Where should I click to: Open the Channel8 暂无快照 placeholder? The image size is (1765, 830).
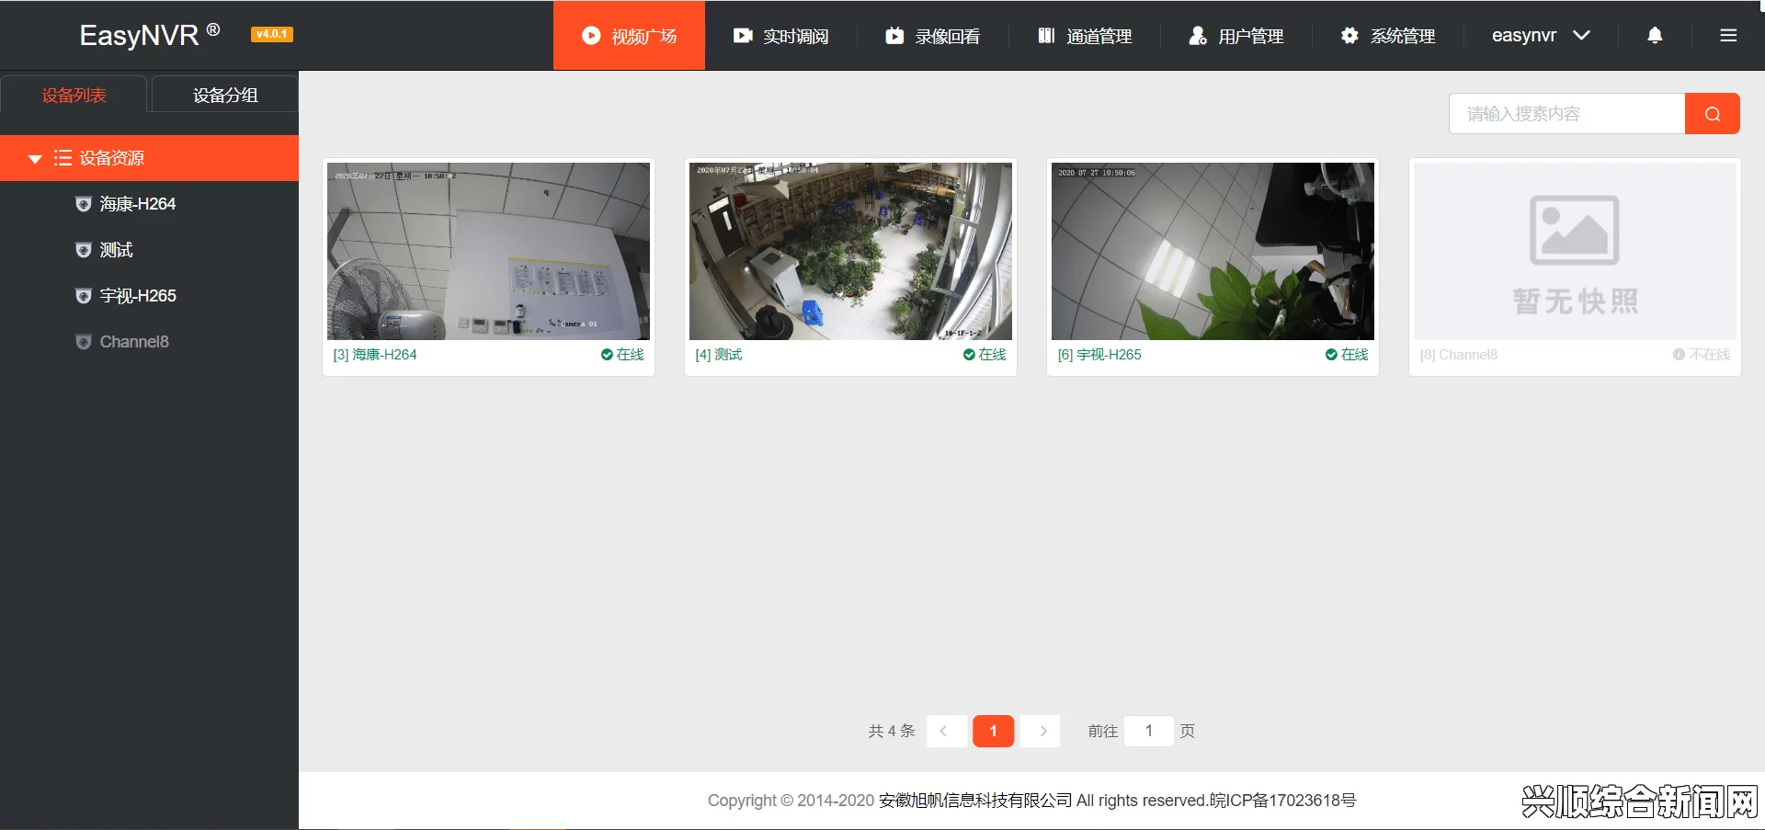(1575, 252)
